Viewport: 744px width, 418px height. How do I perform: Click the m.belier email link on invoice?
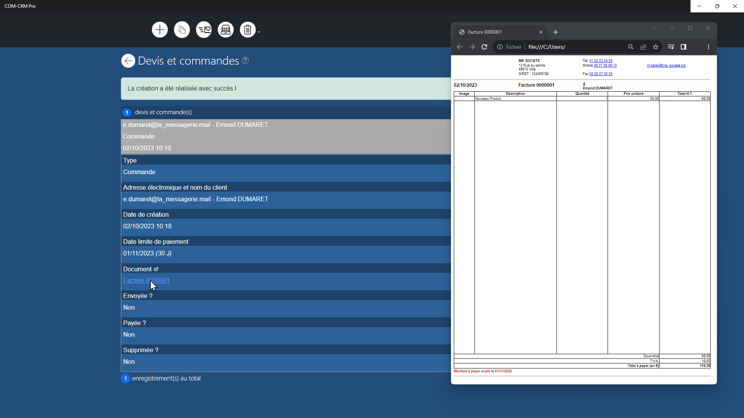pos(666,65)
